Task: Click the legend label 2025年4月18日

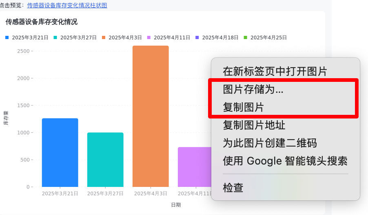Action: (220, 37)
